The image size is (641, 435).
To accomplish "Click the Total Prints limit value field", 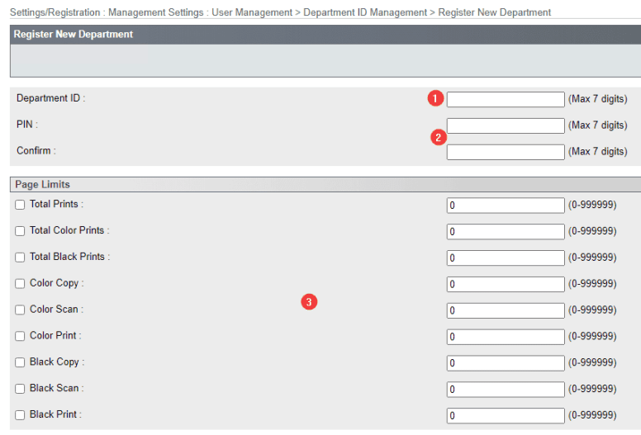I will tap(506, 206).
